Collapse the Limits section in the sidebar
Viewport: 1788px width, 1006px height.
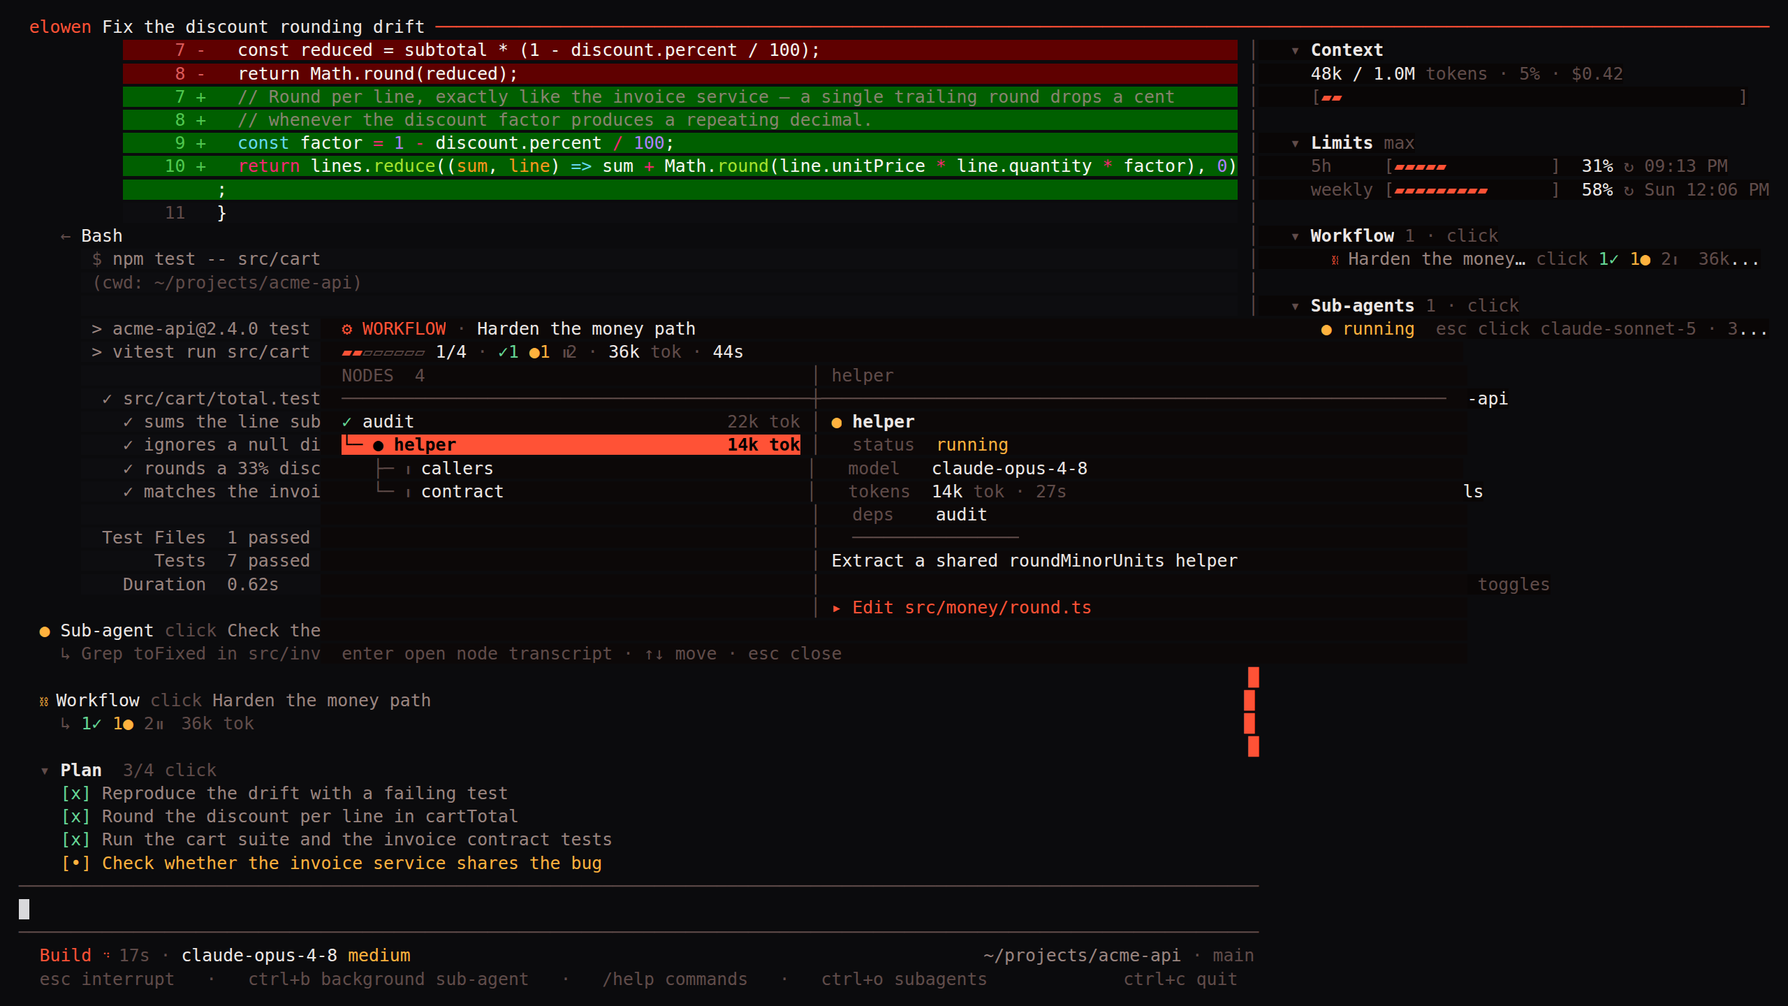pos(1296,143)
